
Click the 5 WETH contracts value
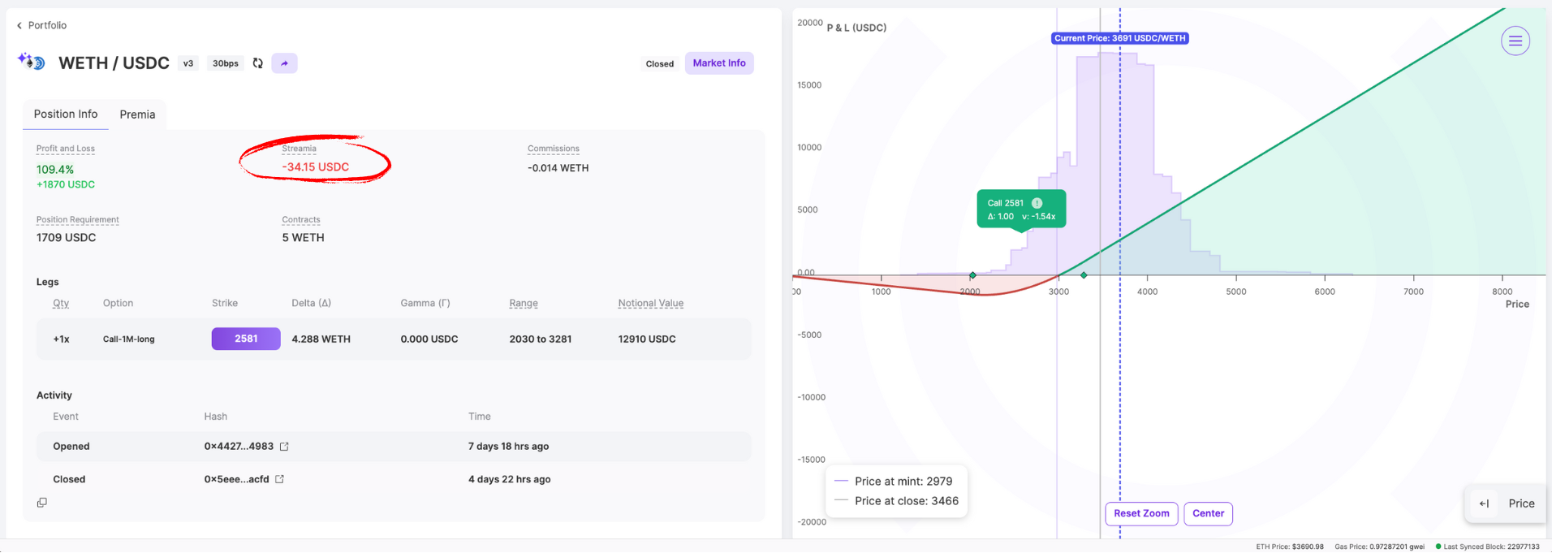point(303,238)
